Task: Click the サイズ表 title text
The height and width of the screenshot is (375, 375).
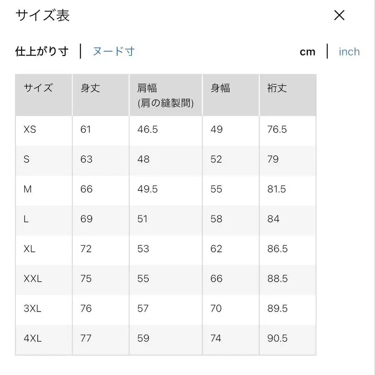Action: [x=42, y=16]
